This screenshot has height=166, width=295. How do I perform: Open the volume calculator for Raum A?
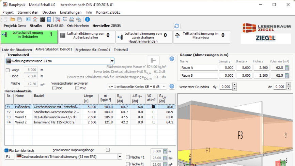287,68
